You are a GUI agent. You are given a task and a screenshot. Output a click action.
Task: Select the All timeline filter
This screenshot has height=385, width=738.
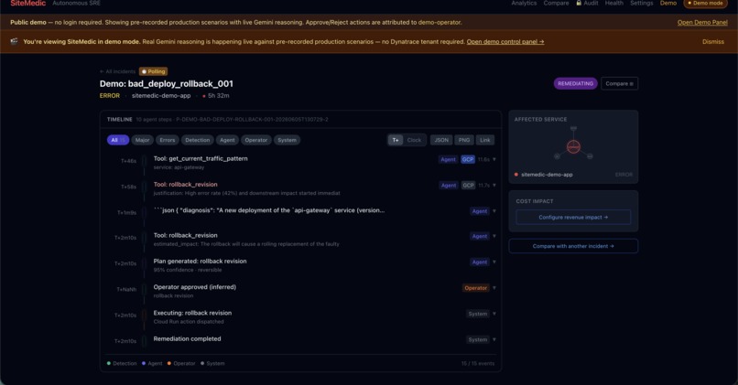(x=118, y=140)
